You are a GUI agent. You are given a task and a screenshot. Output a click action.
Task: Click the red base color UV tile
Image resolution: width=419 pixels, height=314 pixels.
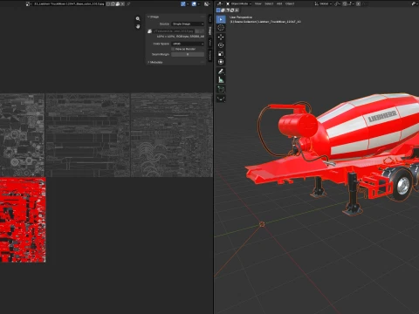(x=23, y=220)
